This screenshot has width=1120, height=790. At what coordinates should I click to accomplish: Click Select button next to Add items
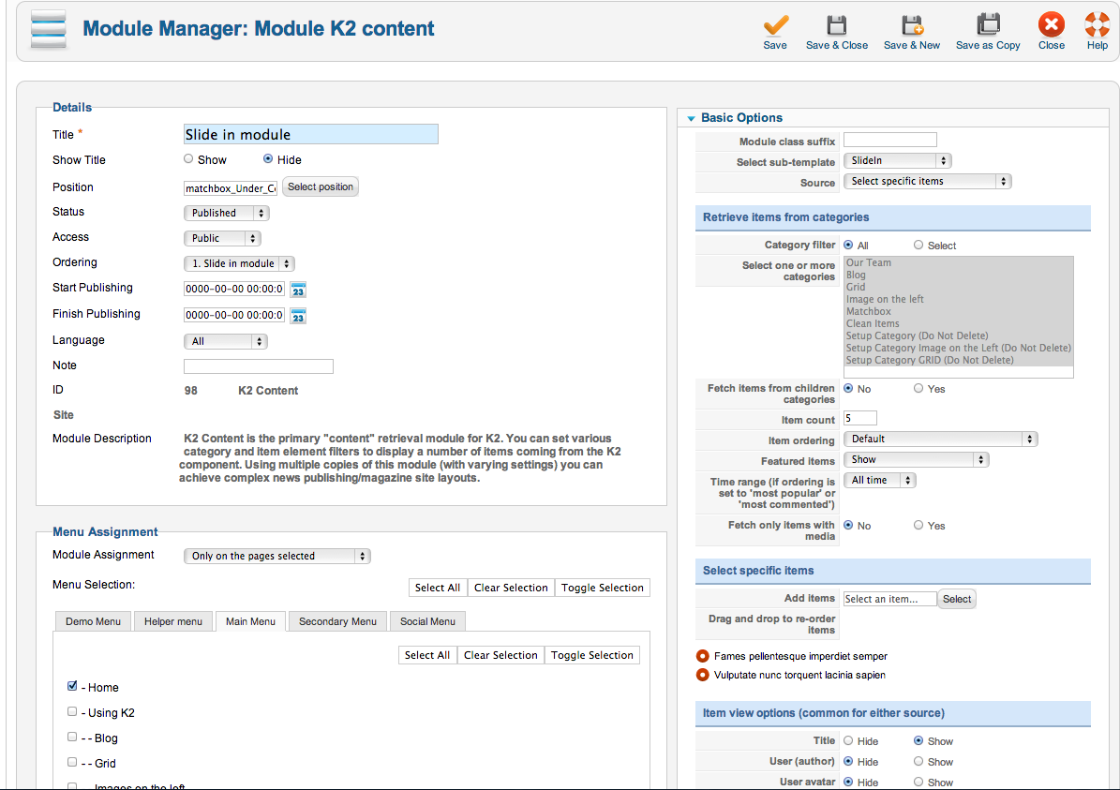click(x=956, y=599)
